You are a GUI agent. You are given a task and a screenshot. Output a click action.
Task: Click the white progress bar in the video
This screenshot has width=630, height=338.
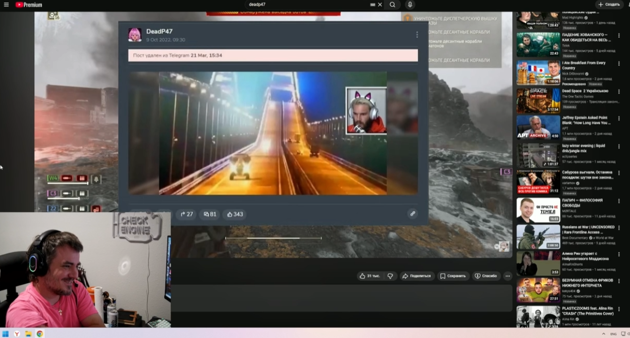(273, 238)
